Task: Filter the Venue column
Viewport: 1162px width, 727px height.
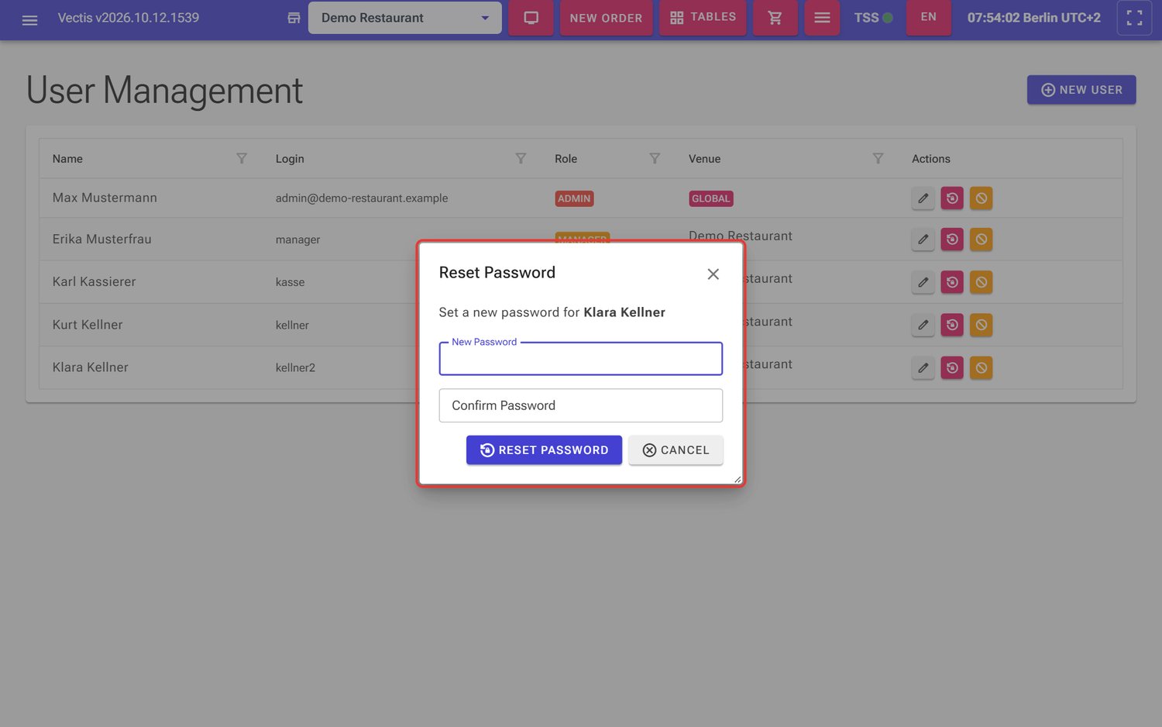Action: click(878, 158)
